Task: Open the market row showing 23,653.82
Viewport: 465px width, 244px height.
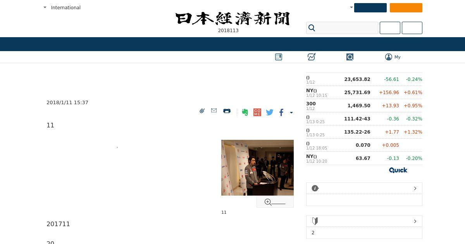Action: 364,79
